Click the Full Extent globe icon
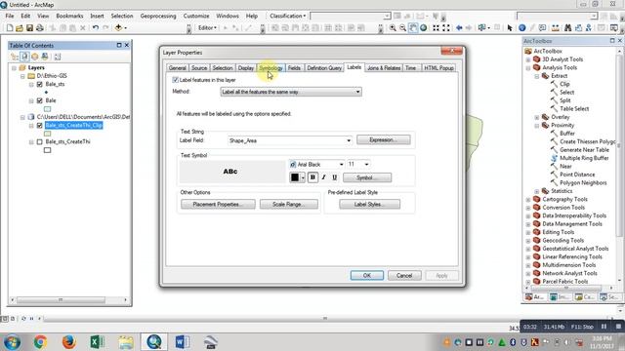 point(424,28)
